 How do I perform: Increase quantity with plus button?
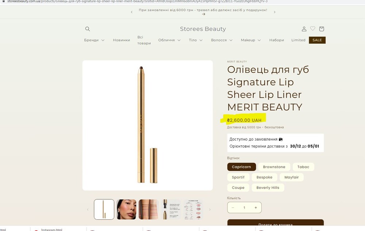255,208
